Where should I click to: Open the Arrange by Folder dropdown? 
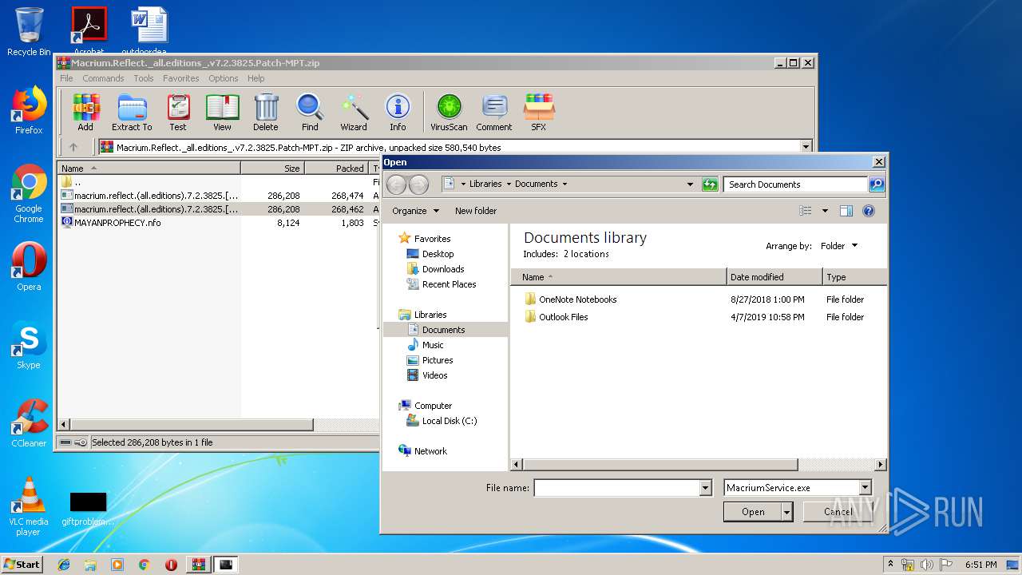[839, 246]
